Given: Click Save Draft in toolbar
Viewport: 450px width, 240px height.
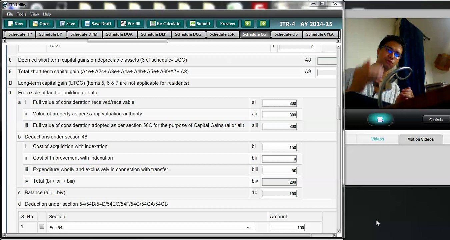Looking at the screenshot, I should coord(98,24).
